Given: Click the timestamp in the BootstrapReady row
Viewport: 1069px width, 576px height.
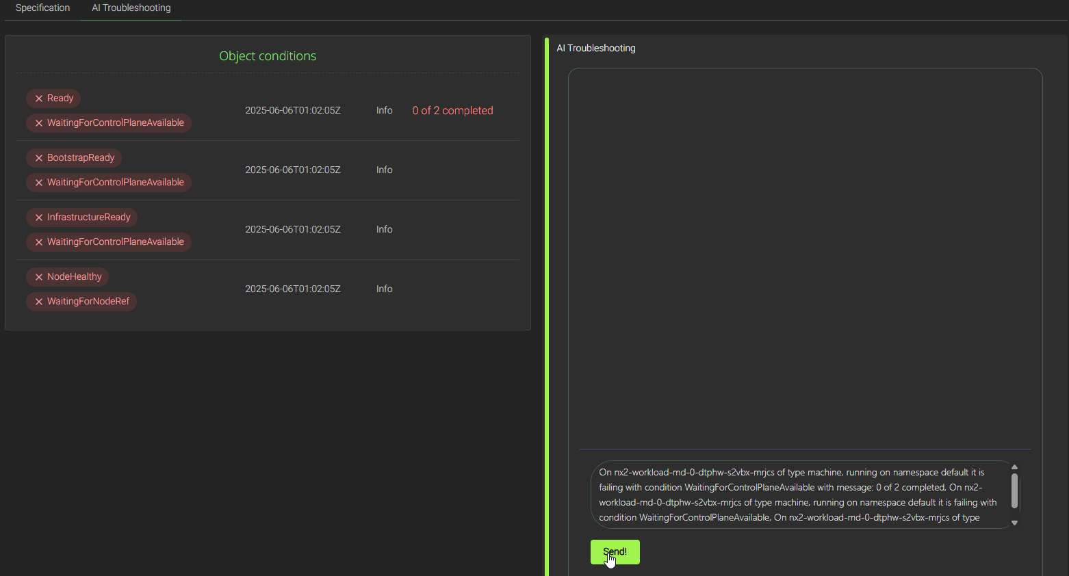Looking at the screenshot, I should coord(292,170).
